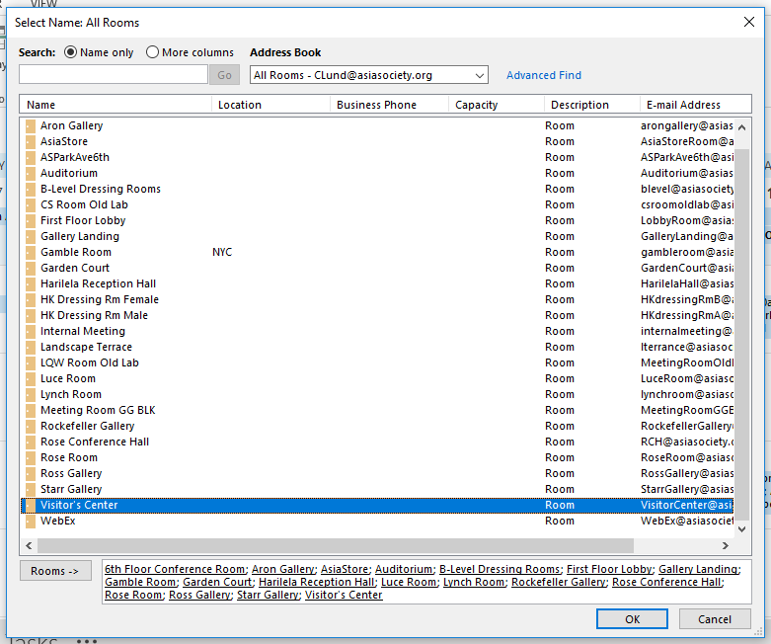Click inside the Search text field

114,75
